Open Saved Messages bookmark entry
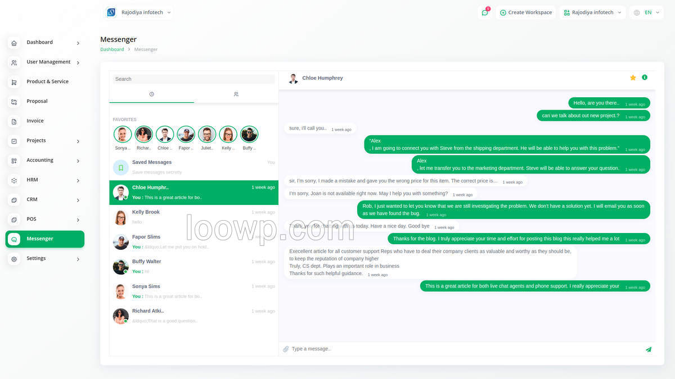The width and height of the screenshot is (675, 379). point(193,167)
